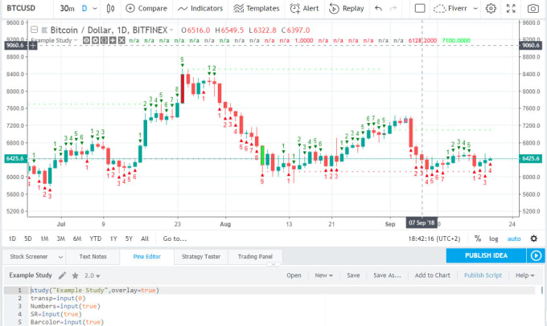The height and width of the screenshot is (326, 547).
Task: Expand the Stock Screener dropdown arrow
Action: (60, 257)
